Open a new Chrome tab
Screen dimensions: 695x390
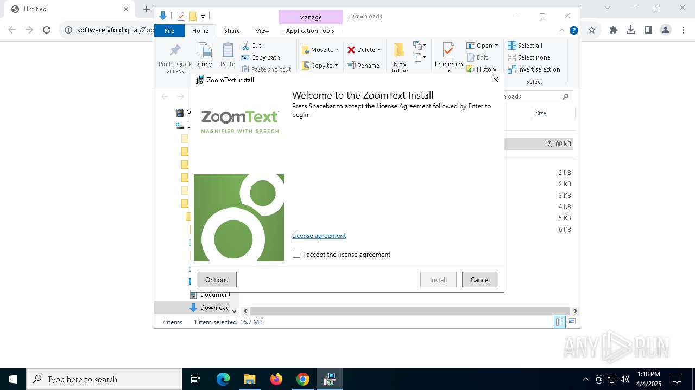(x=146, y=9)
